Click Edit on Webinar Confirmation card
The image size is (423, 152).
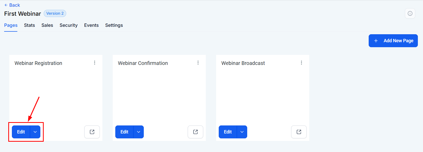(x=124, y=132)
